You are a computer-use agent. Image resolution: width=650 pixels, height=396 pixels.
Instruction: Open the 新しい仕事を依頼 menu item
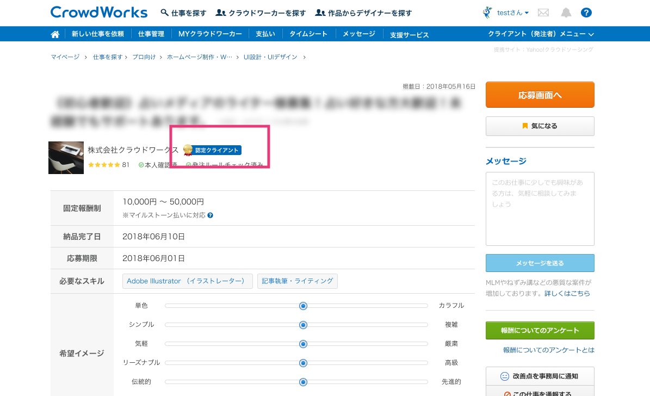pyautogui.click(x=98, y=34)
